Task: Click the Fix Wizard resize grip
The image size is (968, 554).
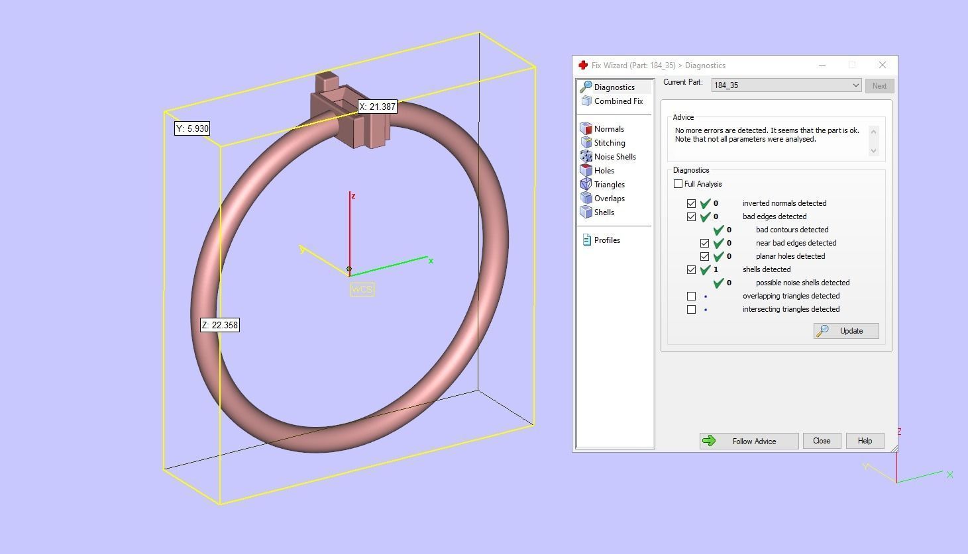Action: (894, 449)
